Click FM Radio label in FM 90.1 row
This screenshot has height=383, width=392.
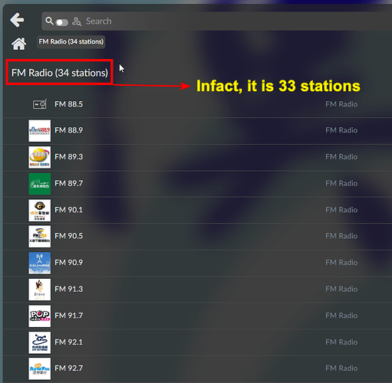(341, 210)
